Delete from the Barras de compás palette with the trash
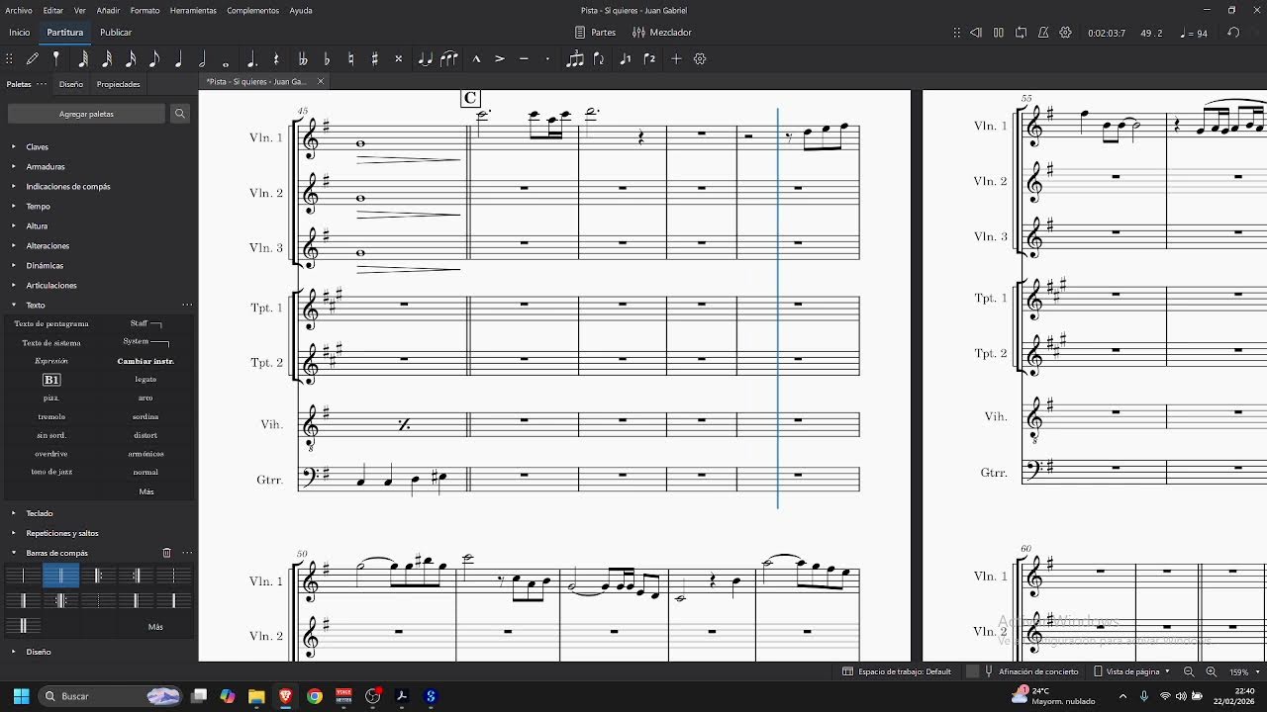This screenshot has width=1267, height=712. click(166, 553)
